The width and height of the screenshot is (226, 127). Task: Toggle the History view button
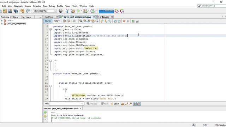[x=56, y=21]
